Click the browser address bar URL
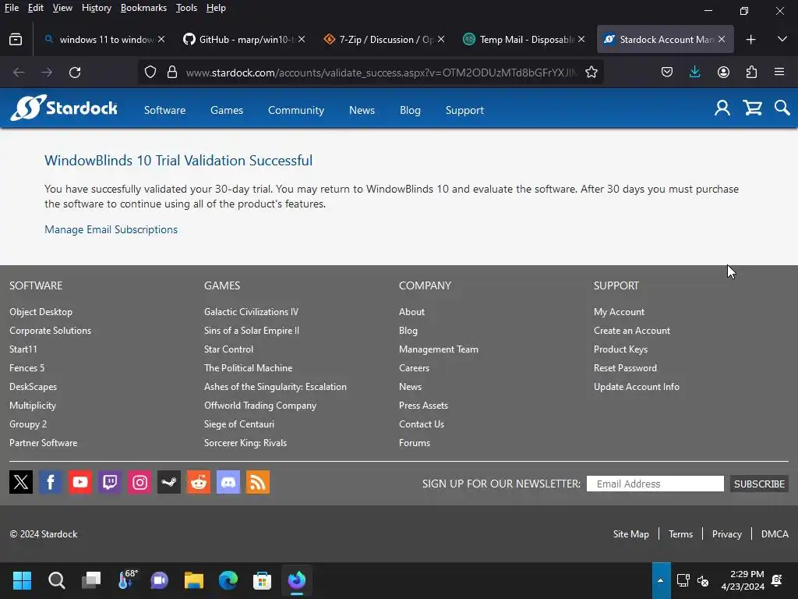 (380, 73)
